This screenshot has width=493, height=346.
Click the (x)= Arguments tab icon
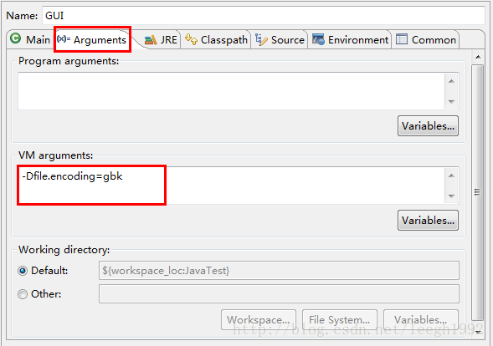[64, 39]
